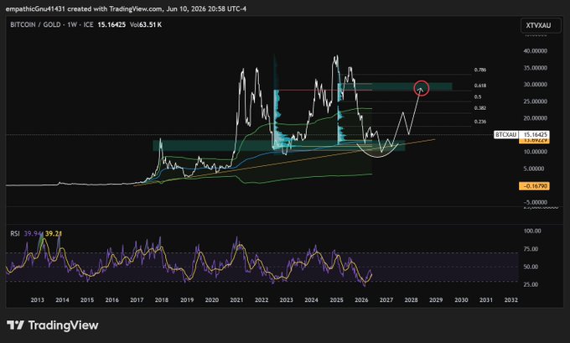Image resolution: width=570 pixels, height=343 pixels.
Task: Click the white 15.16425 price tag on axis
Action: click(534, 134)
